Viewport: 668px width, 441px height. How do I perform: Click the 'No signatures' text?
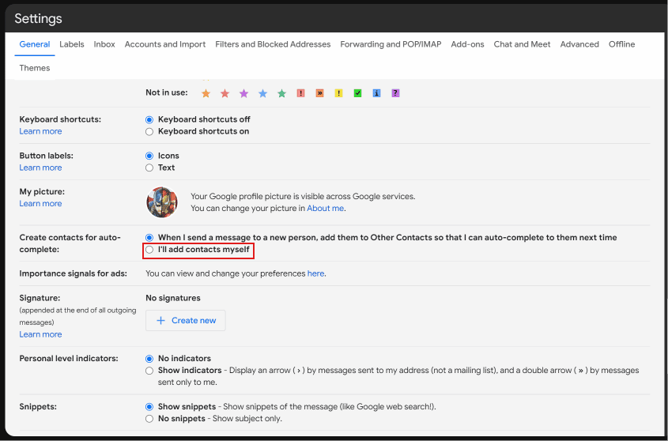[x=173, y=298]
